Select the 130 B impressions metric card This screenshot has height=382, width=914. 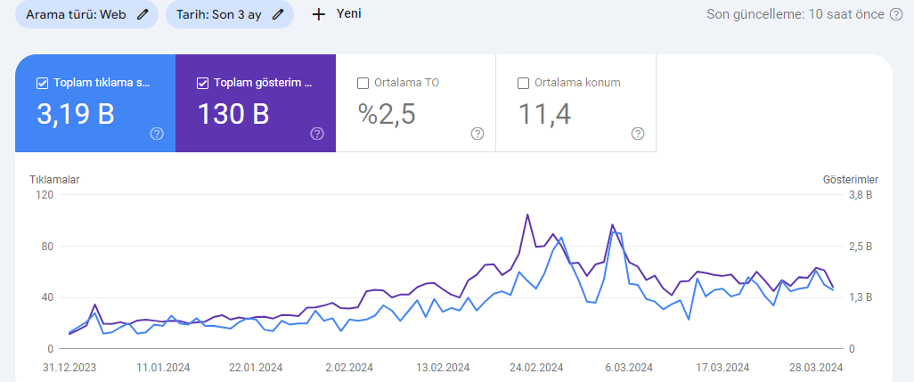tap(256, 103)
